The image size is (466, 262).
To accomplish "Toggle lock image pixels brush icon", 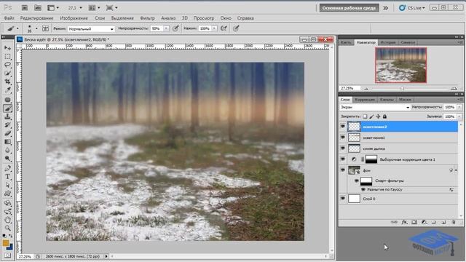I will point(371,116).
